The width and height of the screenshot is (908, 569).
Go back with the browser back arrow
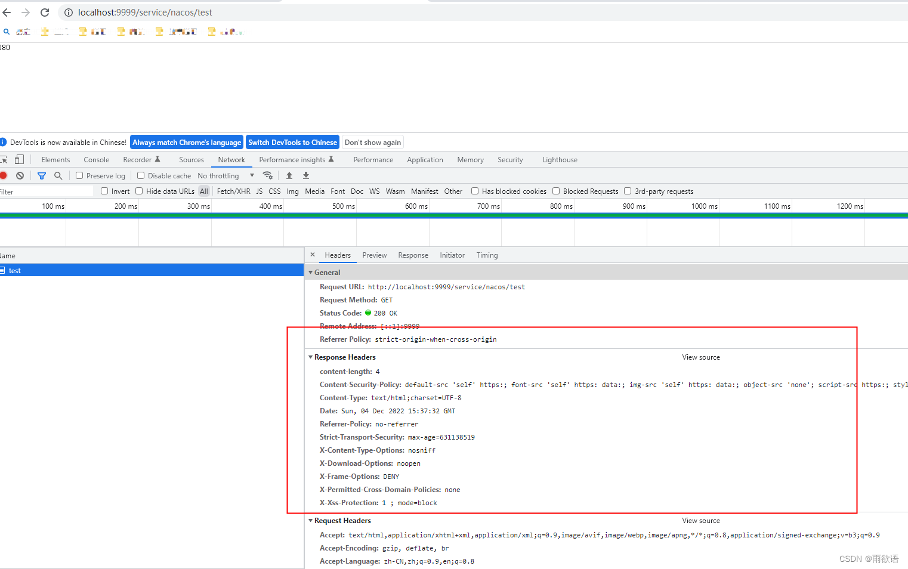pos(7,13)
